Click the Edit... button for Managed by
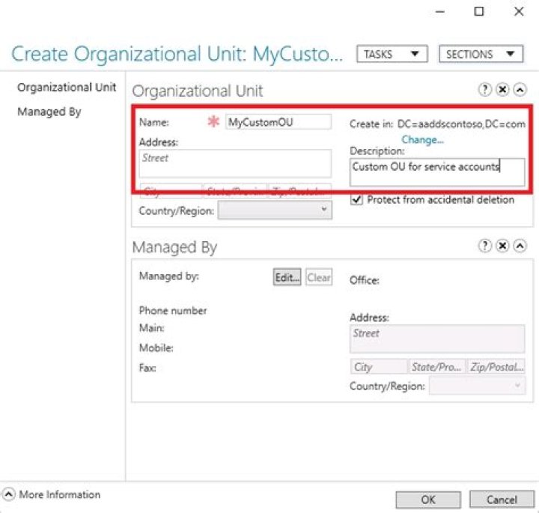Screen dimensions: 539x513 click(x=287, y=277)
